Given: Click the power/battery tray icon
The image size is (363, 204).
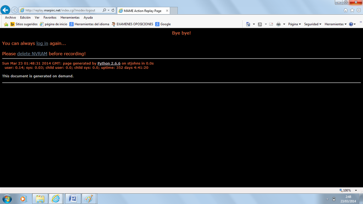Looking at the screenshot, I should pos(334,199).
